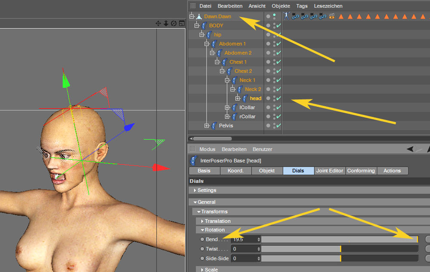The height and width of the screenshot is (272, 430).
Task: Click the viewport zoom (dolly) icon
Action: pyautogui.click(x=166, y=23)
